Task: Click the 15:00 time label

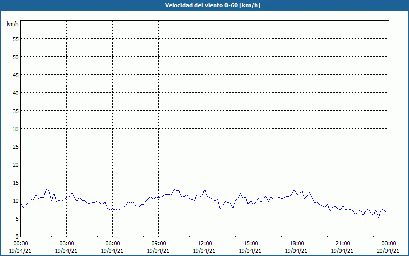Action: (x=251, y=244)
